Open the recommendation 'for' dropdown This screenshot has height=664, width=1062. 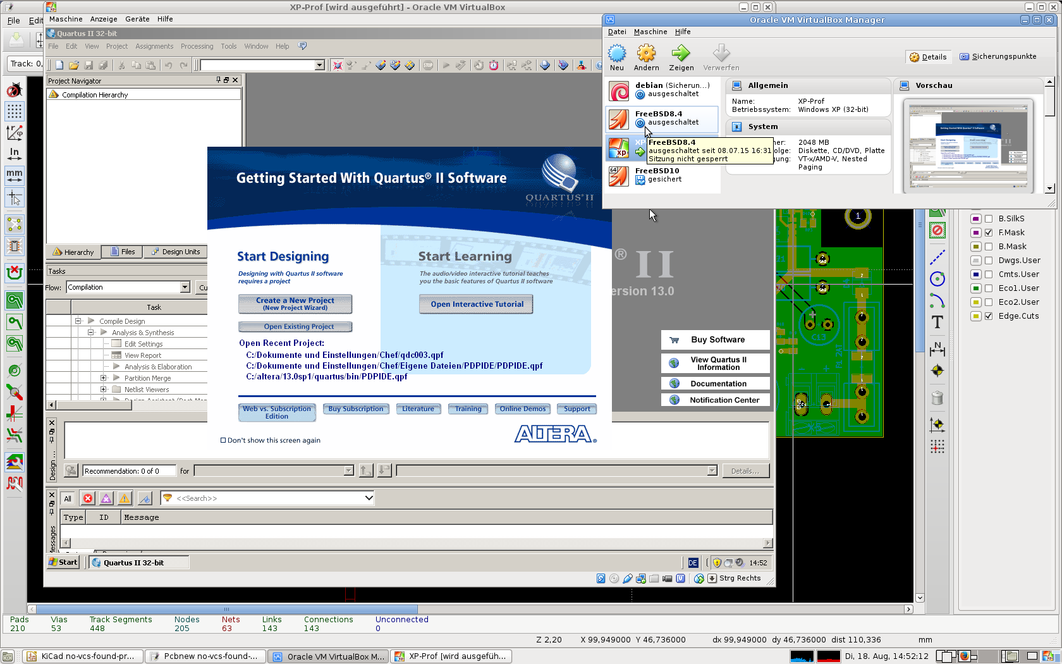(348, 470)
